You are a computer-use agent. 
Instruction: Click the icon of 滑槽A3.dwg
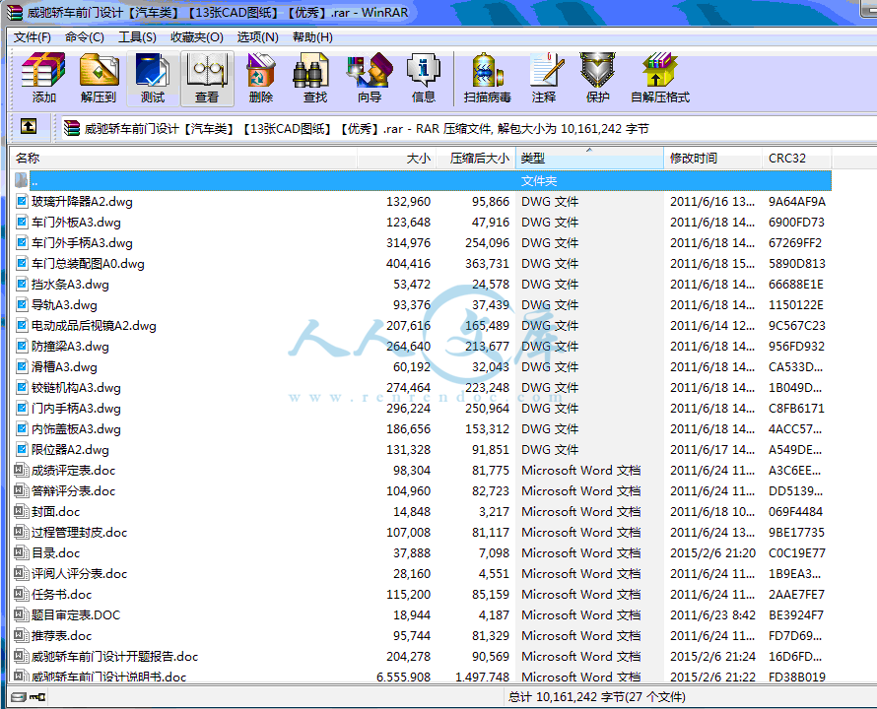(x=22, y=366)
